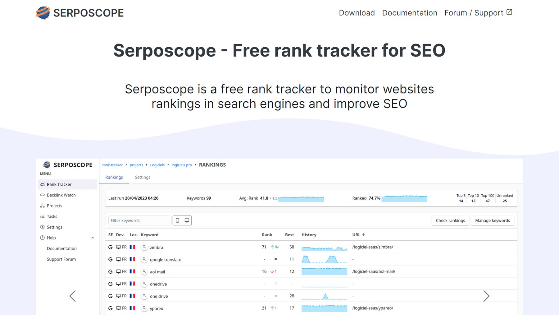The height and width of the screenshot is (315, 559).
Task: Click search icon next to google translate
Action: coord(144,259)
